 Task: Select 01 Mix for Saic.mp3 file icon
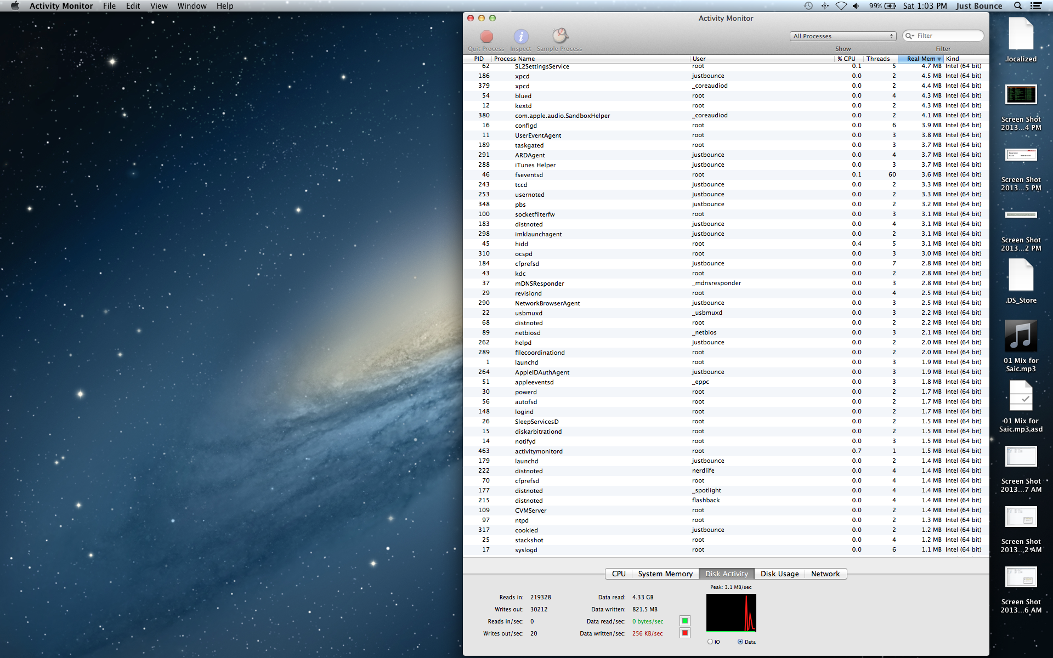(x=1021, y=336)
